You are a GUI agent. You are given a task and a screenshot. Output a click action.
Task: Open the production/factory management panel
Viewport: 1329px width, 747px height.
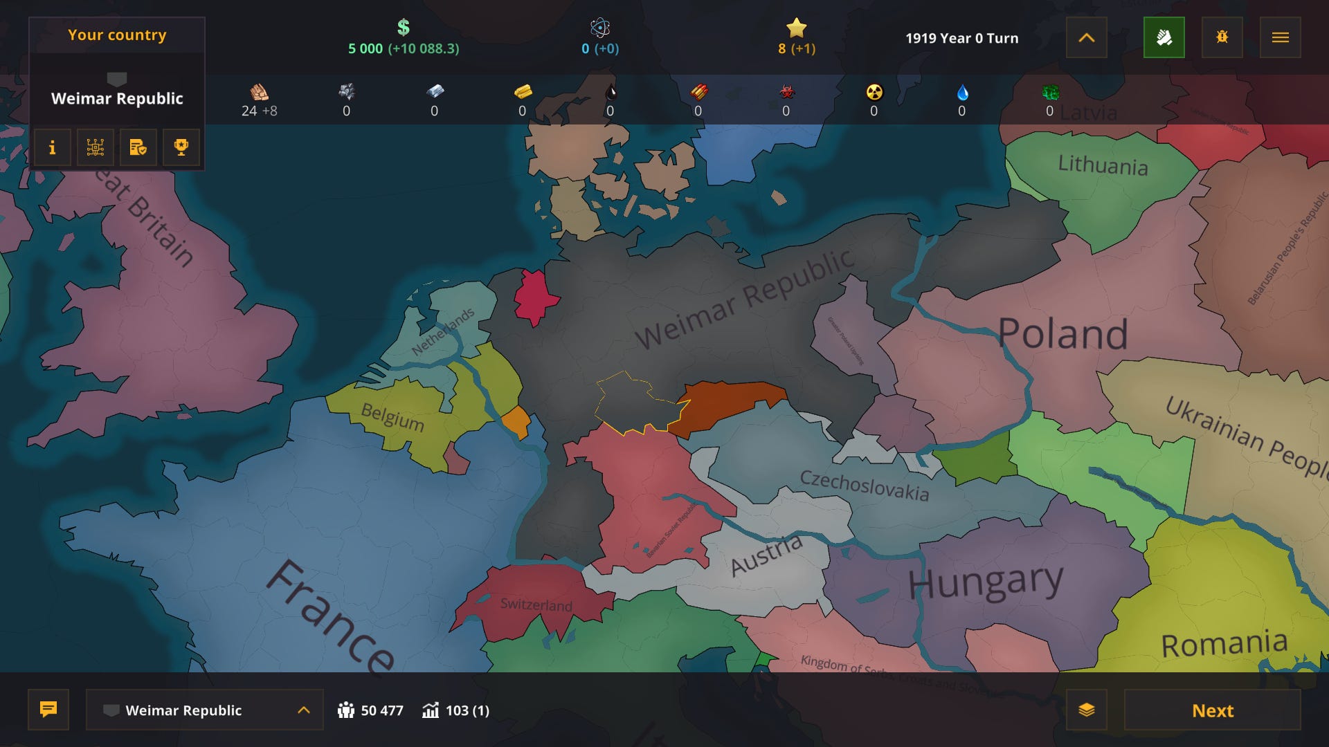96,147
